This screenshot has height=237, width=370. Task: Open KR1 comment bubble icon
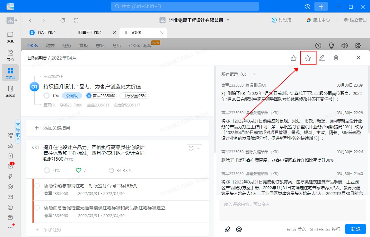191,148
